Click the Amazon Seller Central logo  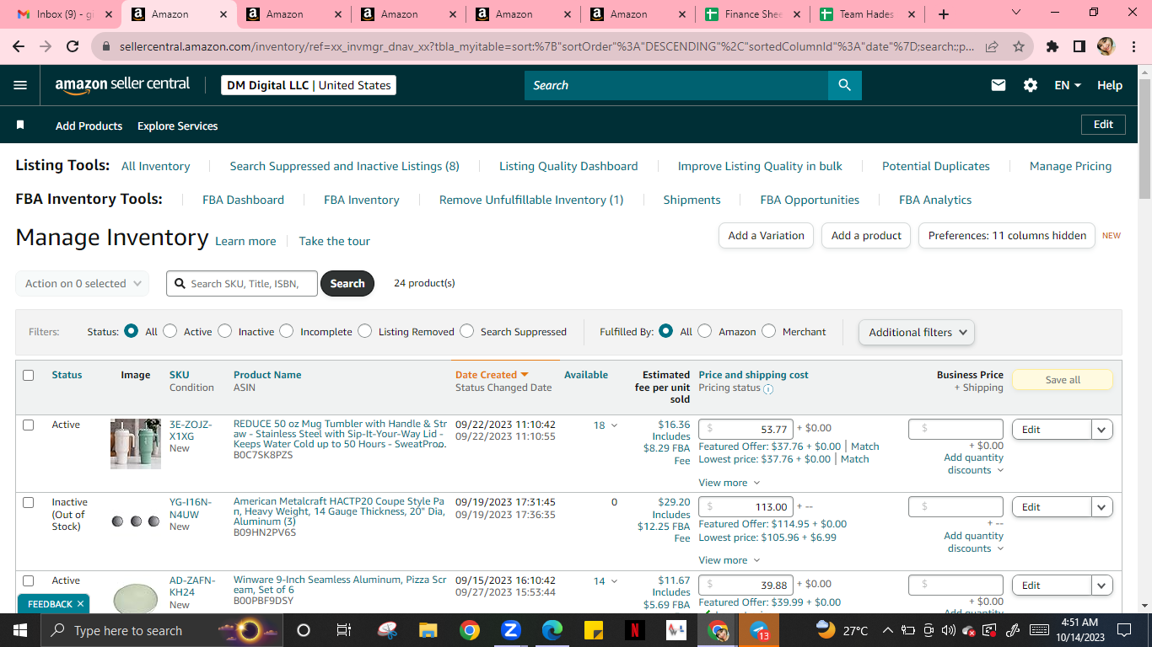122,85
